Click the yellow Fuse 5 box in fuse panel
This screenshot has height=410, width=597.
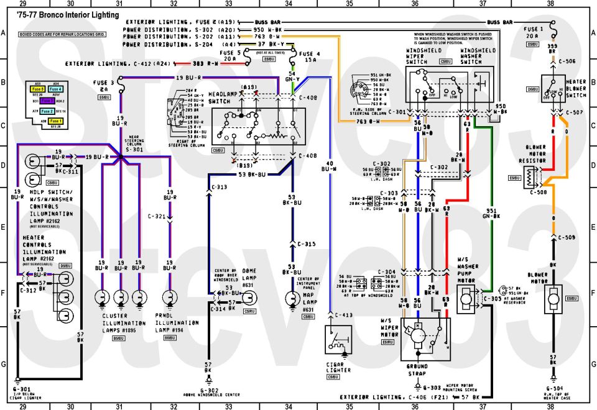click(x=38, y=89)
